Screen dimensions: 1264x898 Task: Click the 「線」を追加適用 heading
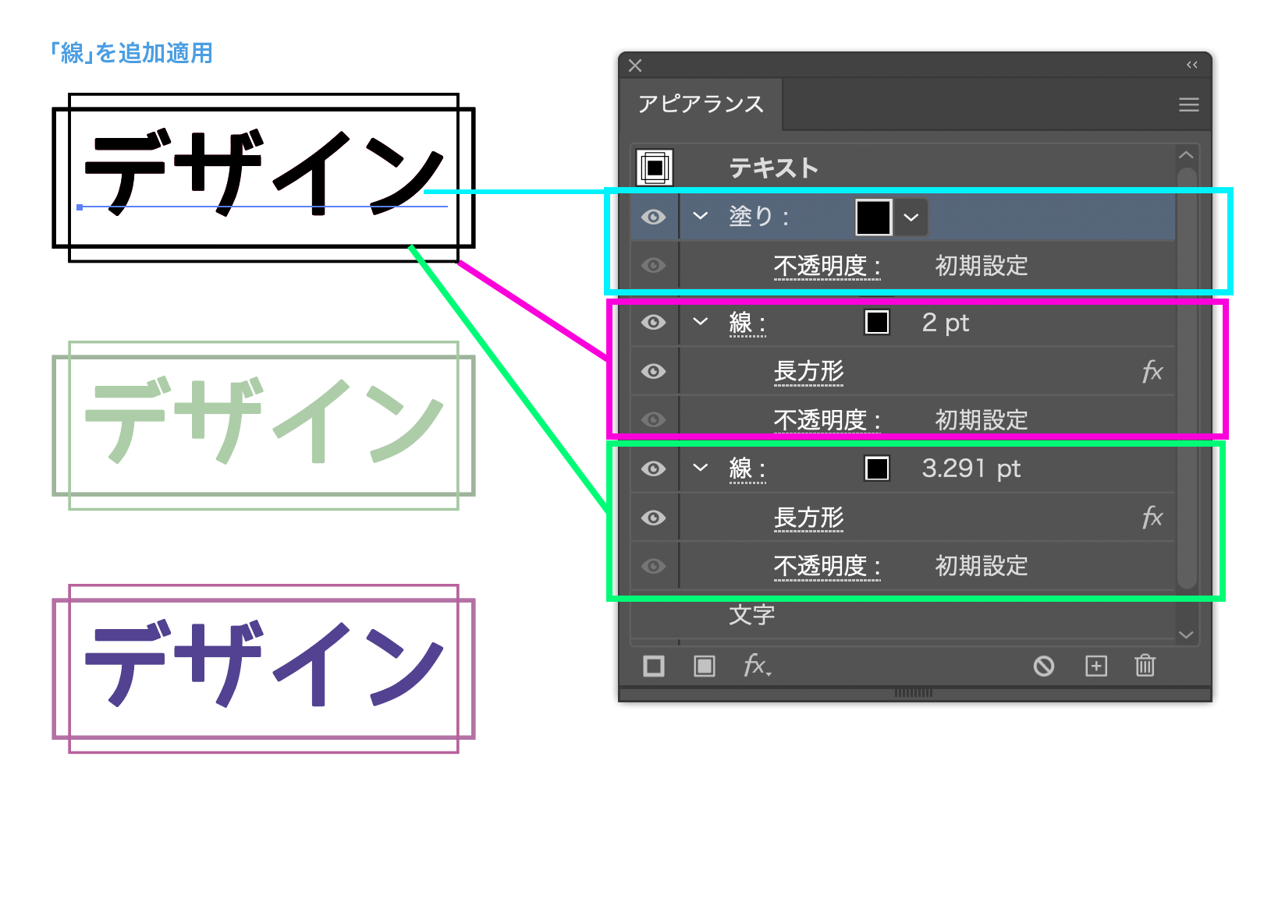coord(131,53)
